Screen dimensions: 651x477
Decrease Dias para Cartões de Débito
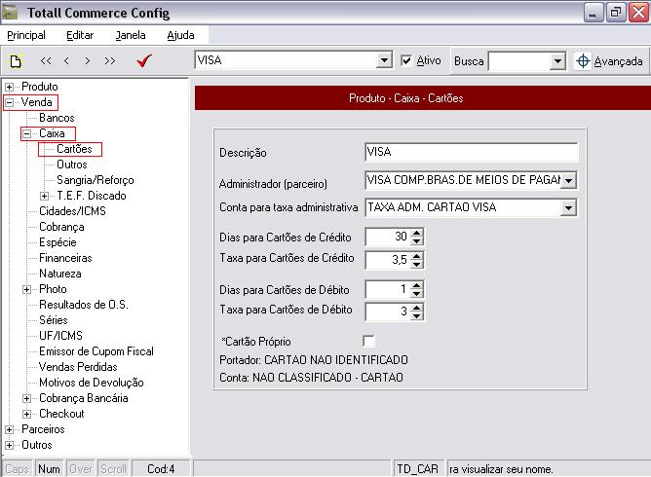click(x=416, y=293)
